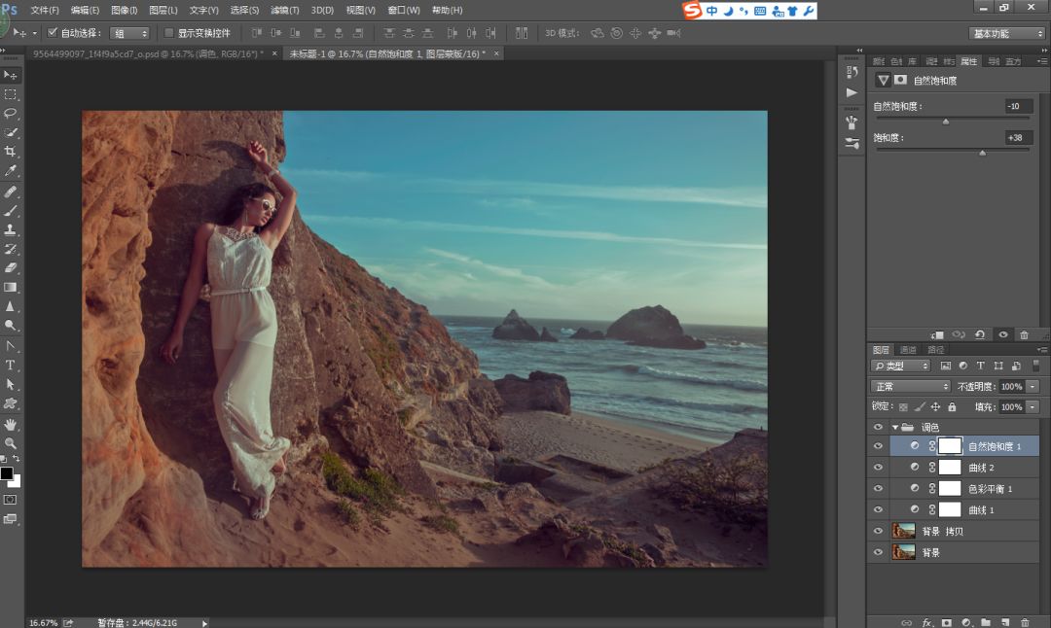Enable the 显示变换控件 checkbox

[x=169, y=33]
